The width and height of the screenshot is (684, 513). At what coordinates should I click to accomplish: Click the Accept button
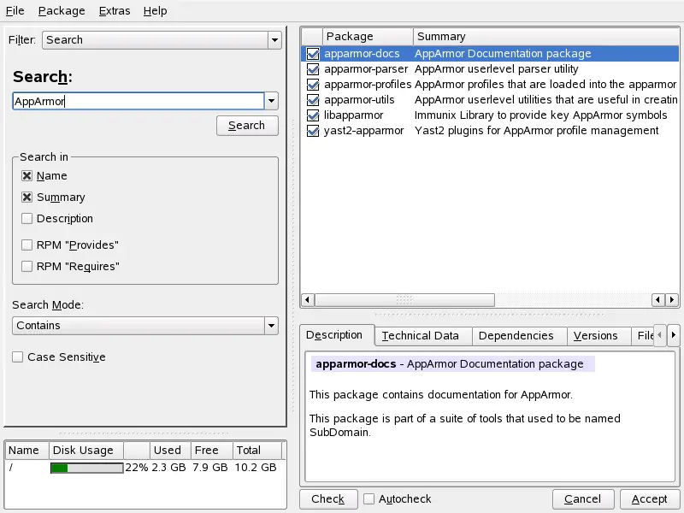649,499
